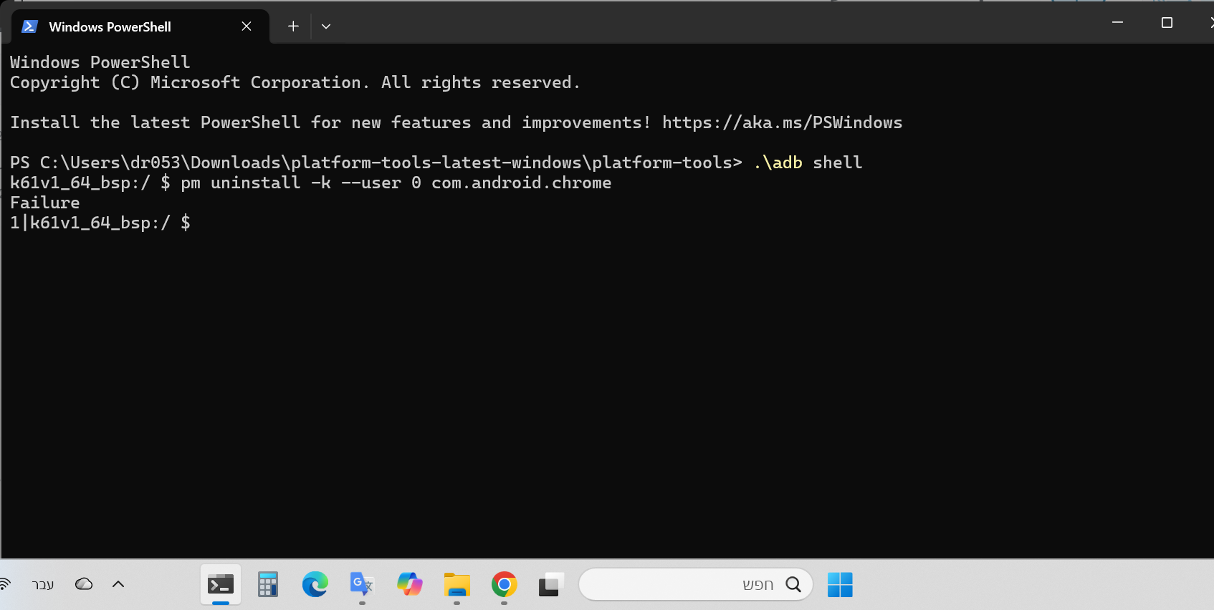Image resolution: width=1214 pixels, height=610 pixels.
Task: Open Task View from the taskbar
Action: (551, 585)
